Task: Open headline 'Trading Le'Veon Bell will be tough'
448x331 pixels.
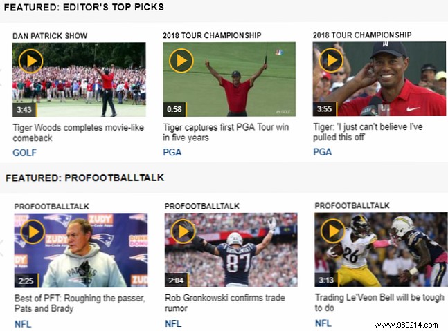Action: (379, 303)
